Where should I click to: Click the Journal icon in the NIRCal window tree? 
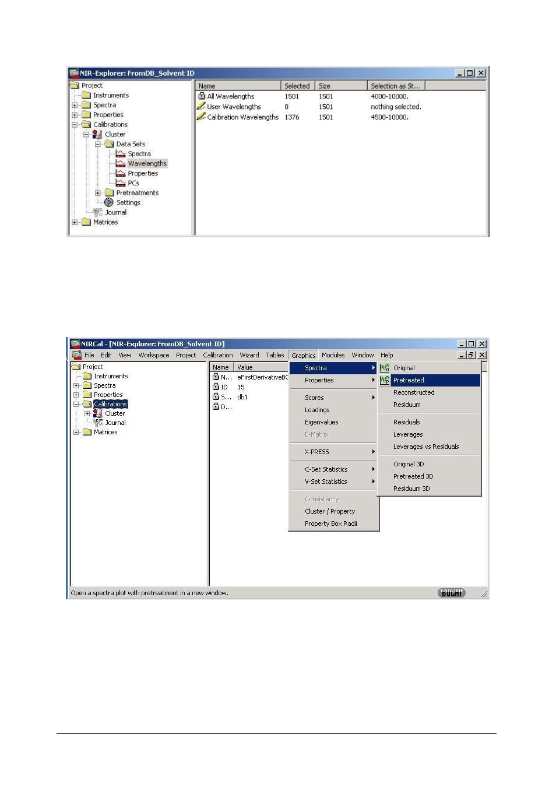pyautogui.click(x=98, y=423)
